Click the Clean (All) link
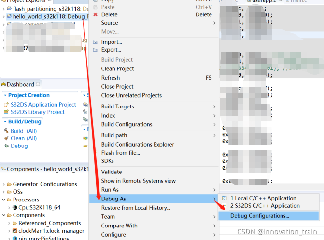The height and width of the screenshot is (240, 324). [24, 138]
